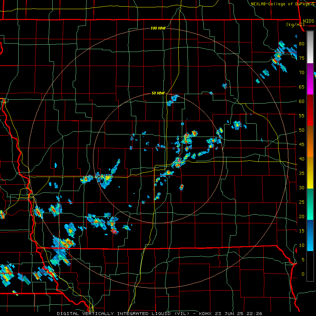Click the [kg/m2] units label
This screenshot has width=316, height=316.
point(295,25)
